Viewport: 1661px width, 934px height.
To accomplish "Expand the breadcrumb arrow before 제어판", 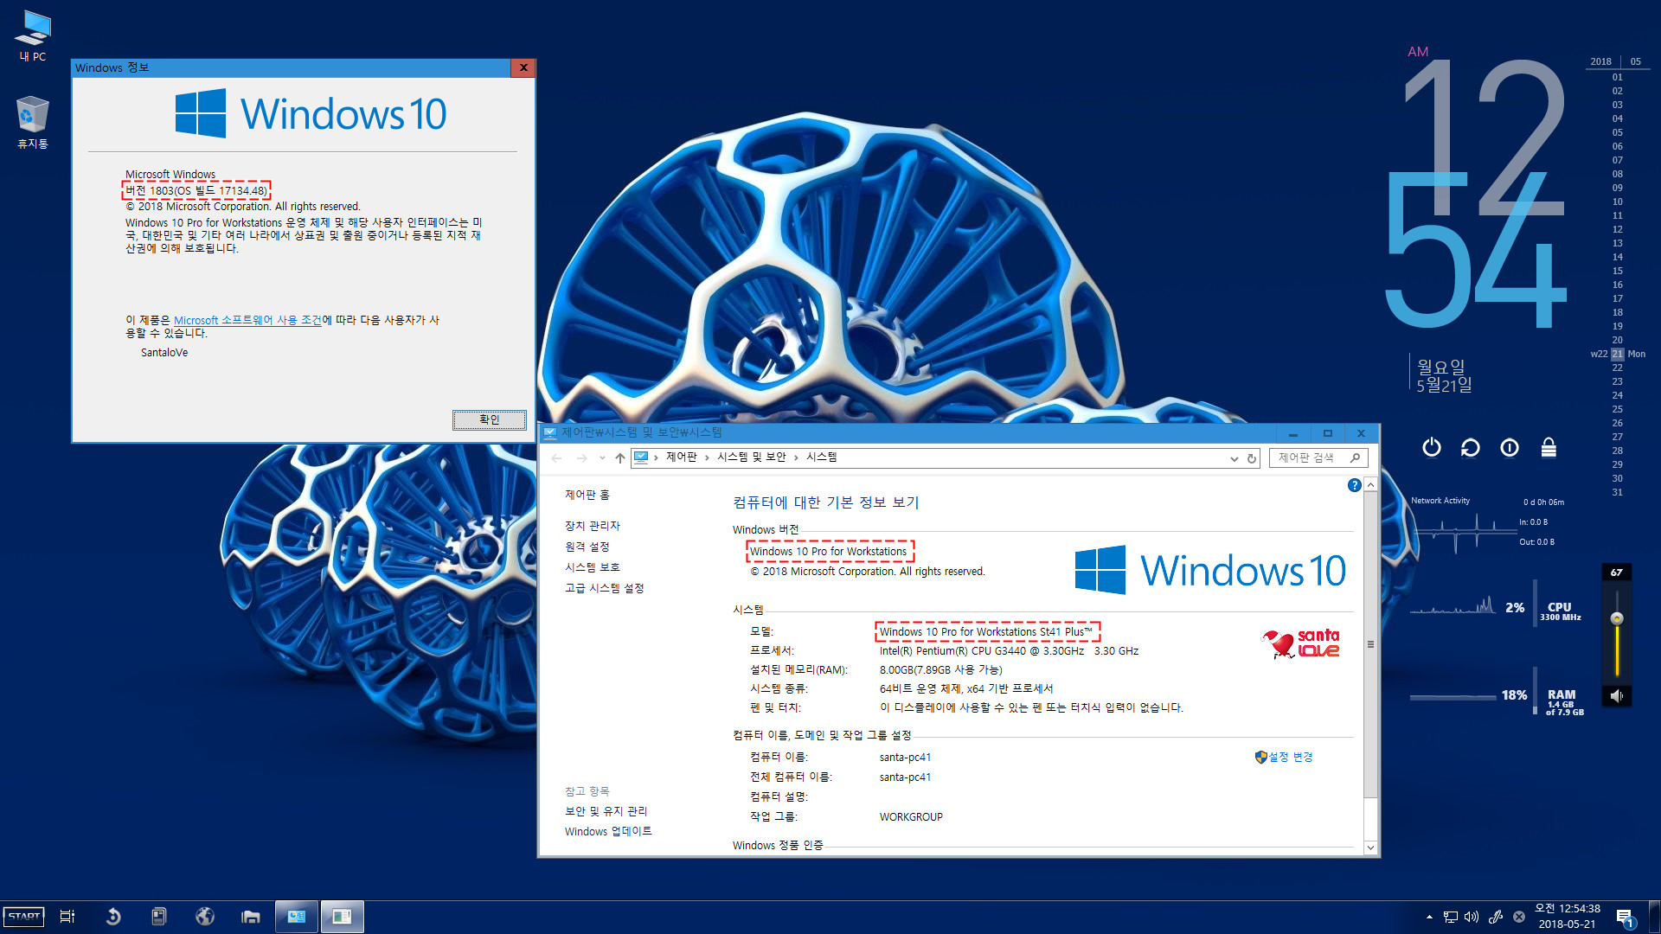I will [x=656, y=457].
